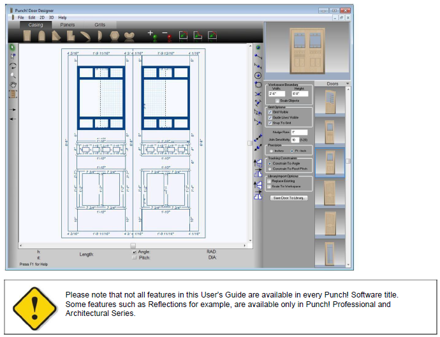Image resolution: width=440 pixels, height=337 pixels.
Task: Click the last green-arrow square icon
Action: click(x=212, y=35)
